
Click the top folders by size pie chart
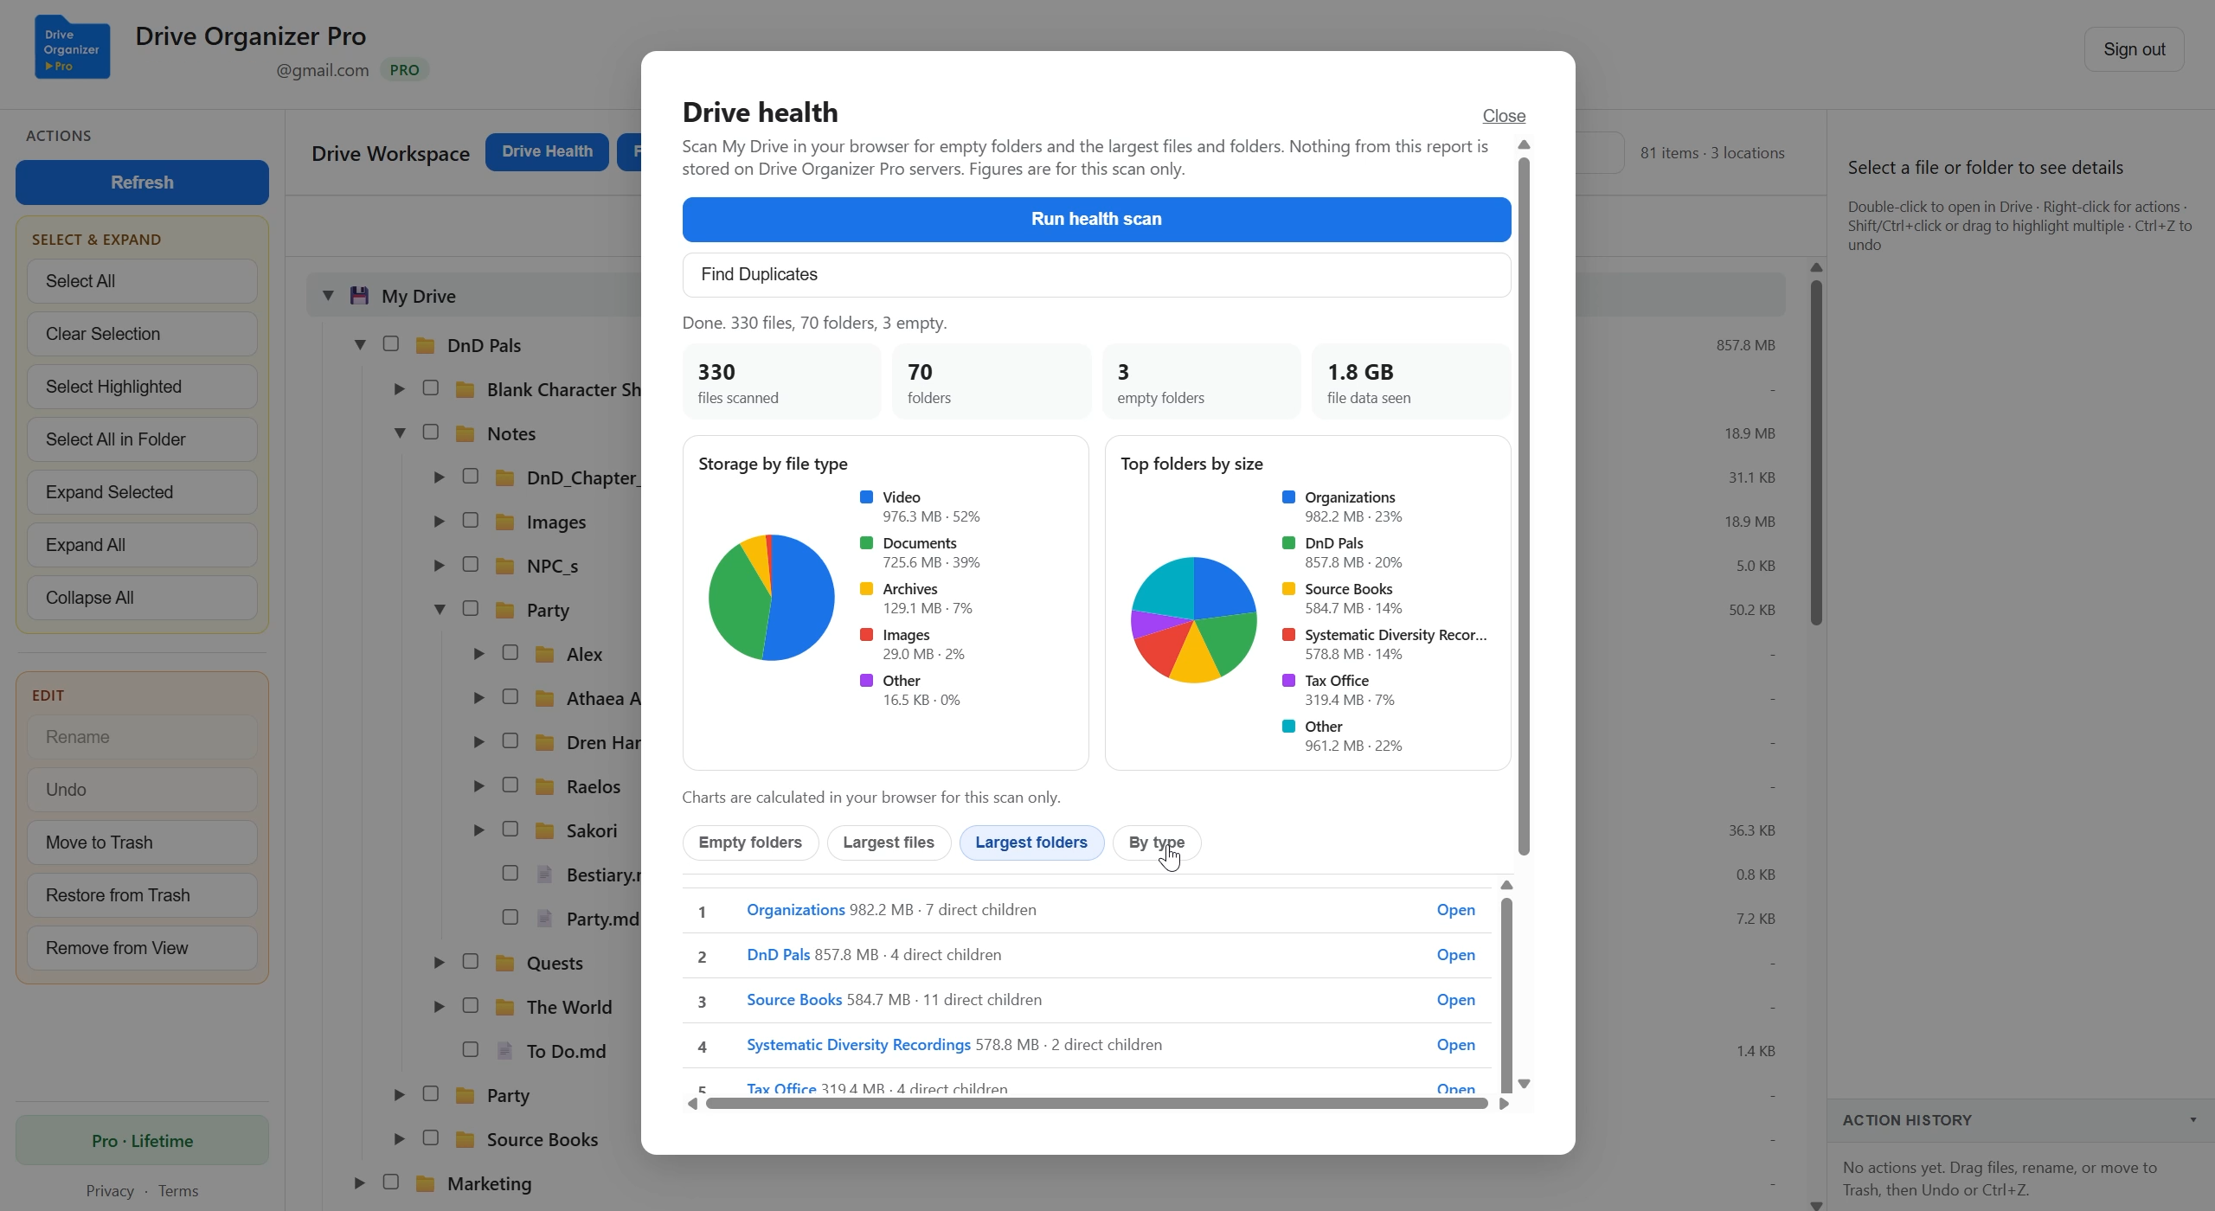[x=1193, y=620]
